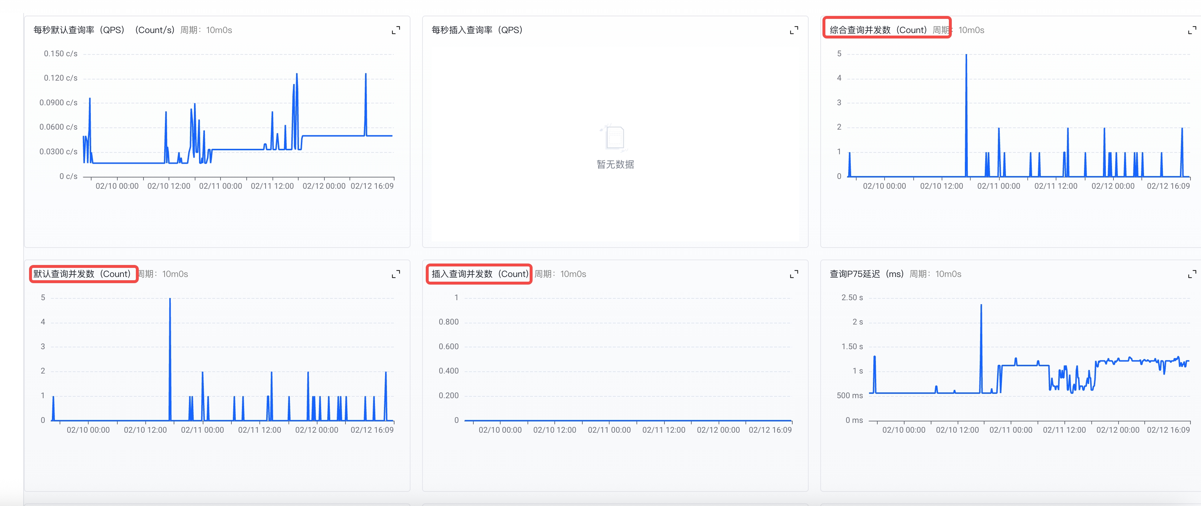Select the 1.50 s axis label
Screen dimensions: 1201x506
[852, 347]
